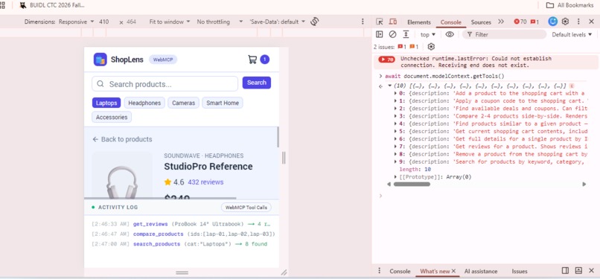Expand array item 7 Get reviews

tap(396, 147)
